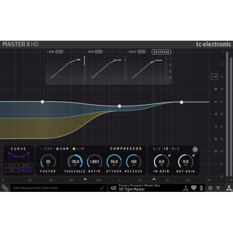Click the curve shape diagram
Viewport: 233px width, 233px height.
pyautogui.click(x=19, y=157)
